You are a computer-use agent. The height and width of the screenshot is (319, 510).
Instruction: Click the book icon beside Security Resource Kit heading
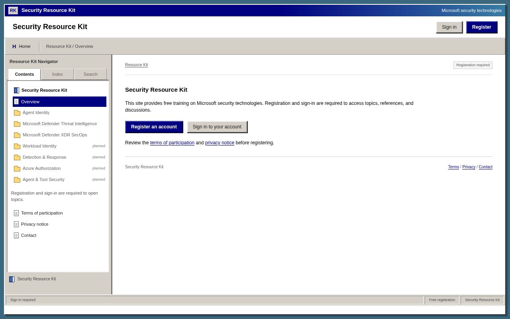tap(16, 90)
